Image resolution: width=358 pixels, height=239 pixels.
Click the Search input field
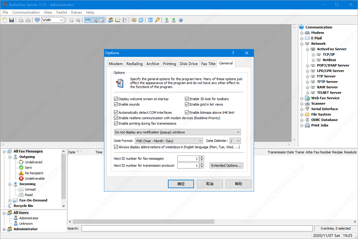[x=197, y=228]
